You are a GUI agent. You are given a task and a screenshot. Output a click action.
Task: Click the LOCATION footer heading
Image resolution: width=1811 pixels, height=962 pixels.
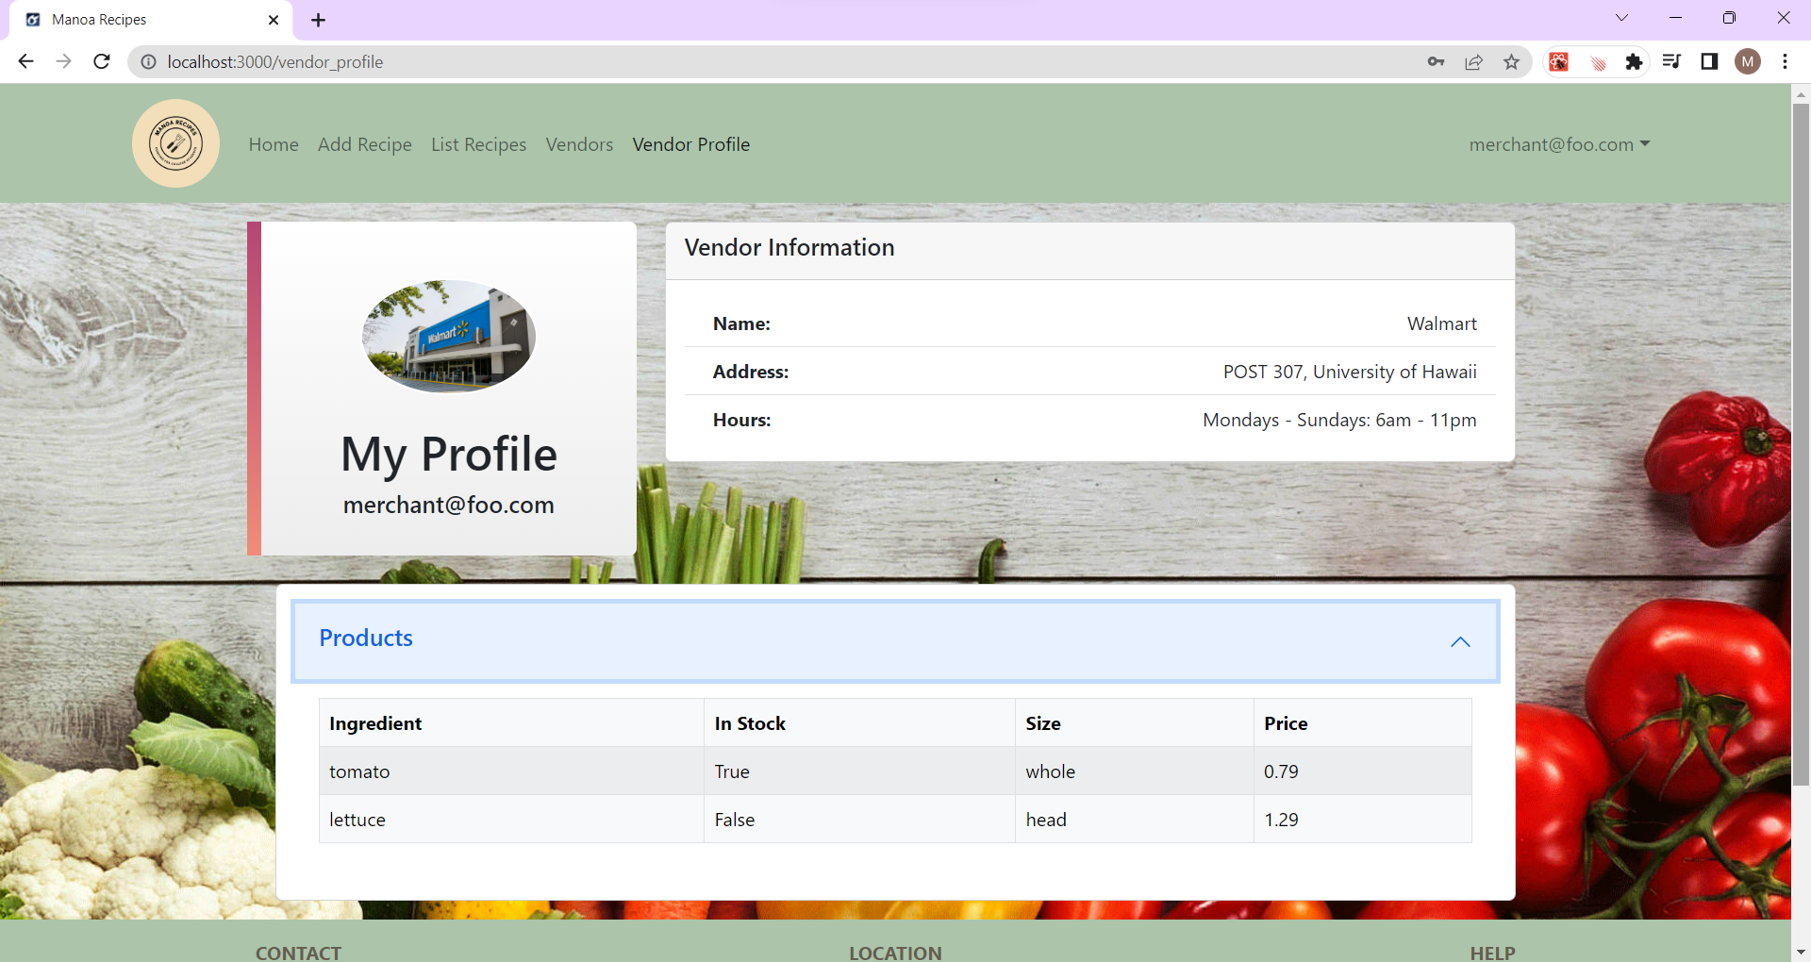(x=895, y=953)
